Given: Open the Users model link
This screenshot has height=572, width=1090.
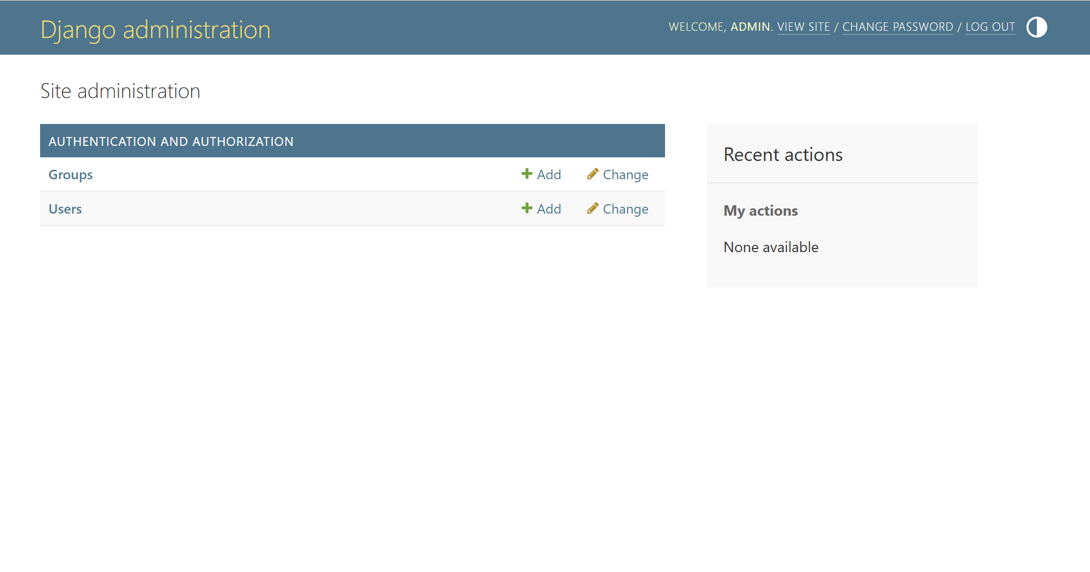Looking at the screenshot, I should pos(65,209).
